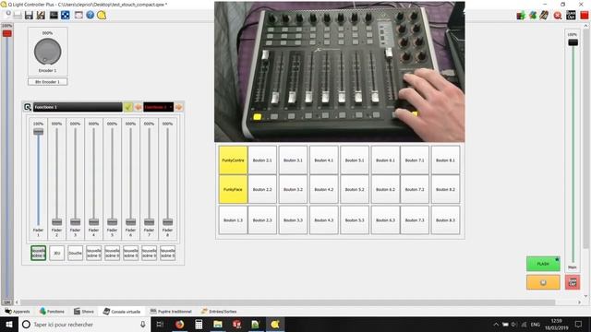Toggle the Bouton 1.3 button

(233, 220)
